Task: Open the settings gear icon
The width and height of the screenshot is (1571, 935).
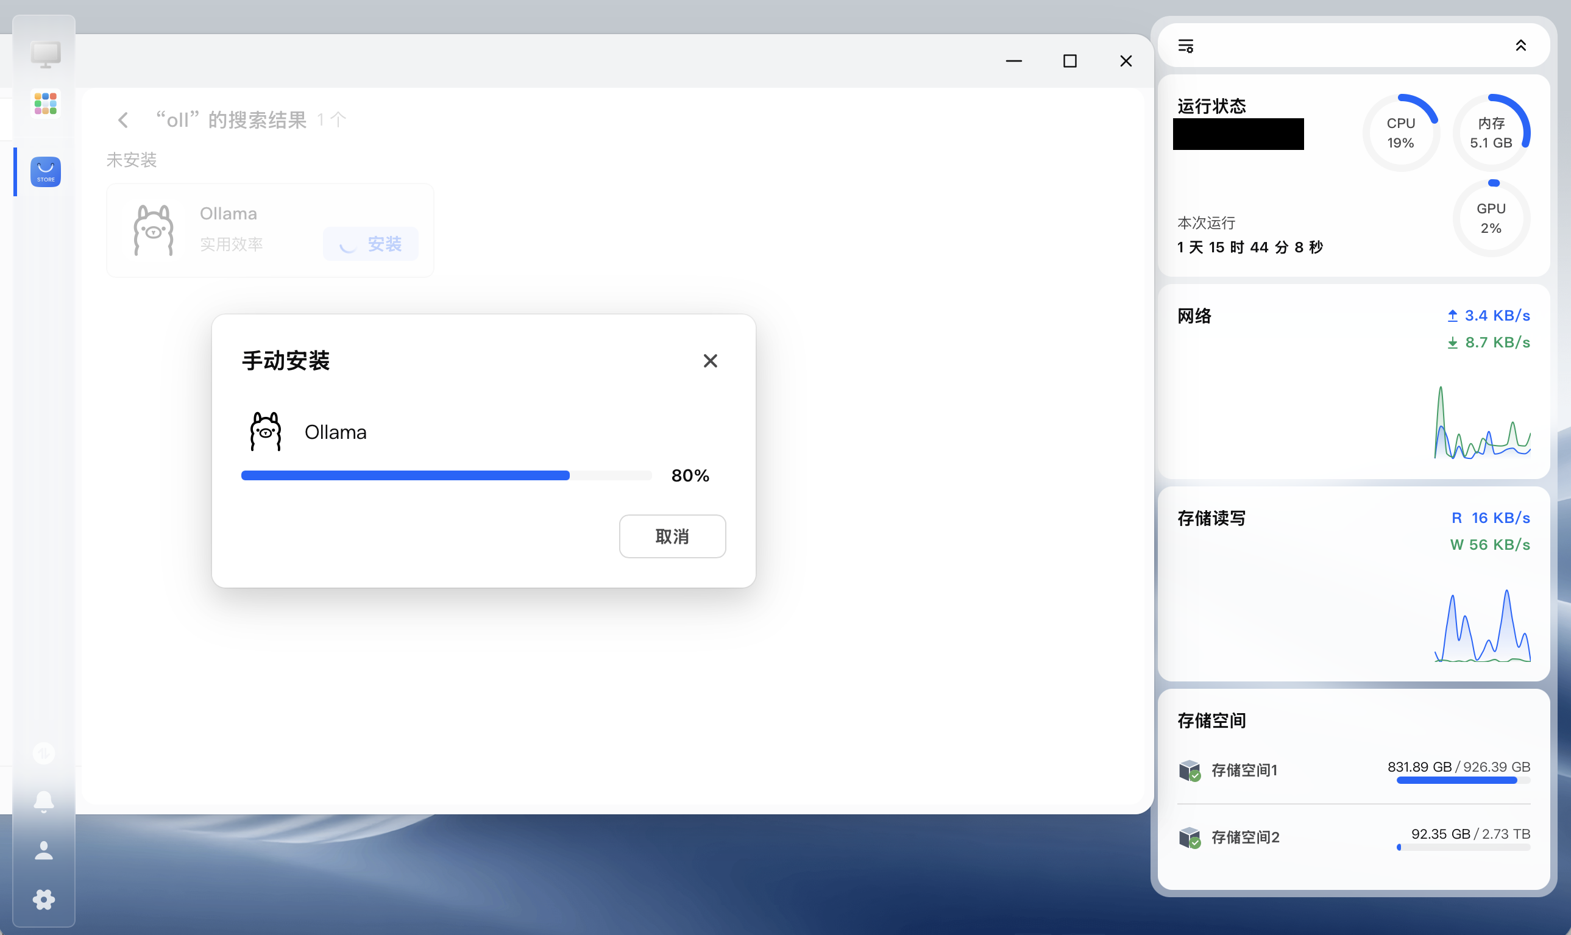Action: click(43, 899)
